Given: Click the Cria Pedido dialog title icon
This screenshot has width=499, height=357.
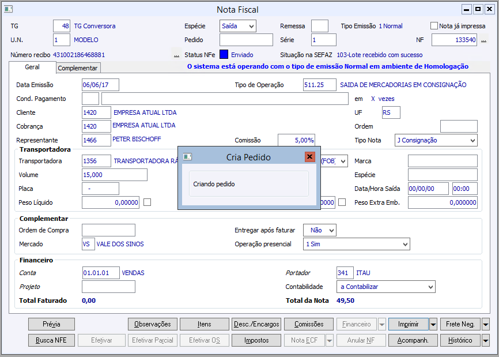Looking at the screenshot, I should pyautogui.click(x=187, y=157).
